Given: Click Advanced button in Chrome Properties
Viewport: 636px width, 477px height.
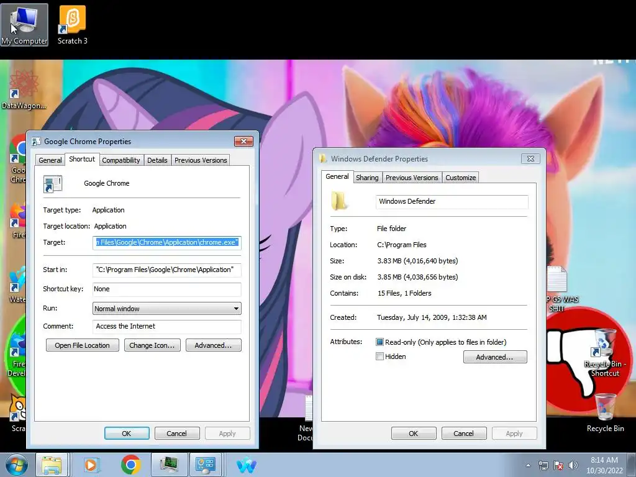Looking at the screenshot, I should [x=214, y=345].
